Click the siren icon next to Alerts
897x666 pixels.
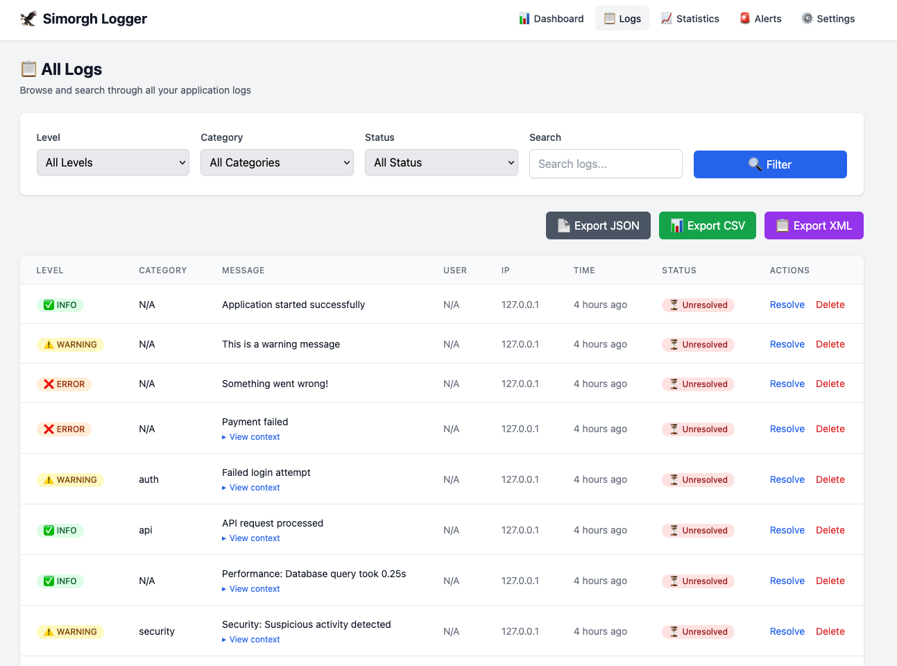pos(744,19)
